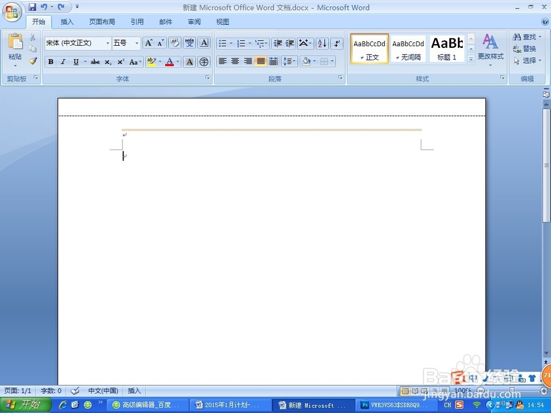Apply superscript formatting
Image resolution: width=551 pixels, height=413 pixels.
[x=120, y=62]
